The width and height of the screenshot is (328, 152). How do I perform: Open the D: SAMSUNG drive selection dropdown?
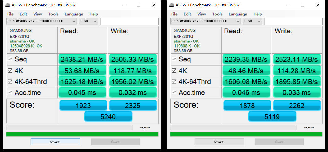42,21
